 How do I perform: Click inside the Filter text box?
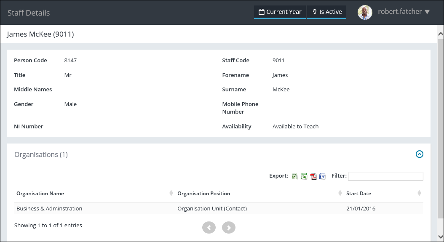385,176
